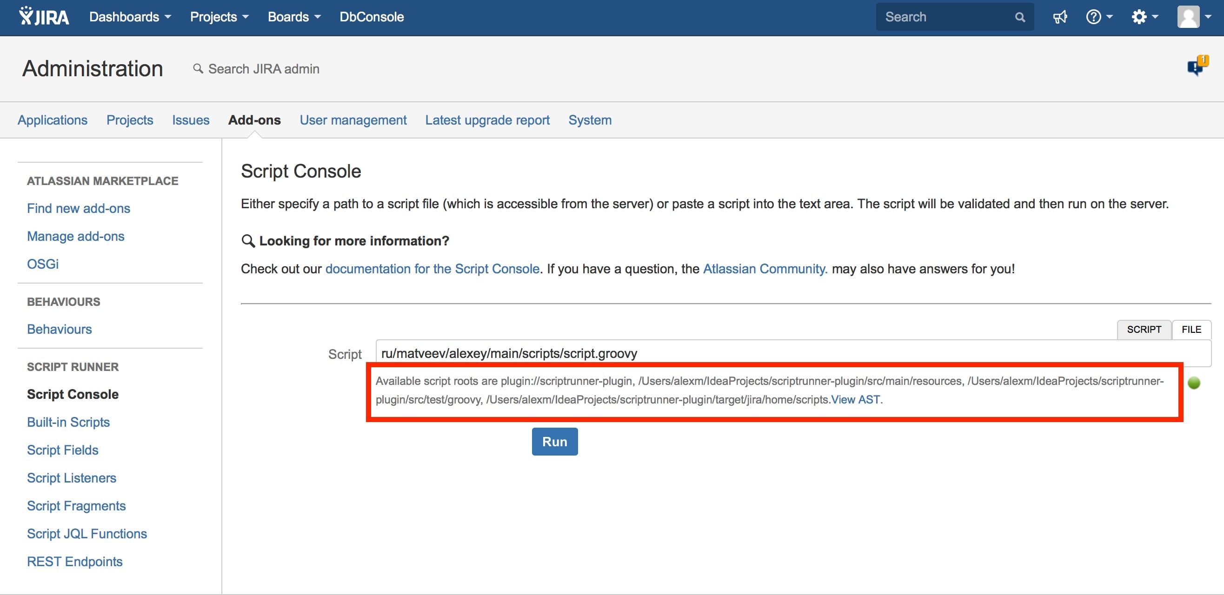1224x595 pixels.
Task: Click the search magnifier in top bar
Action: [1019, 17]
